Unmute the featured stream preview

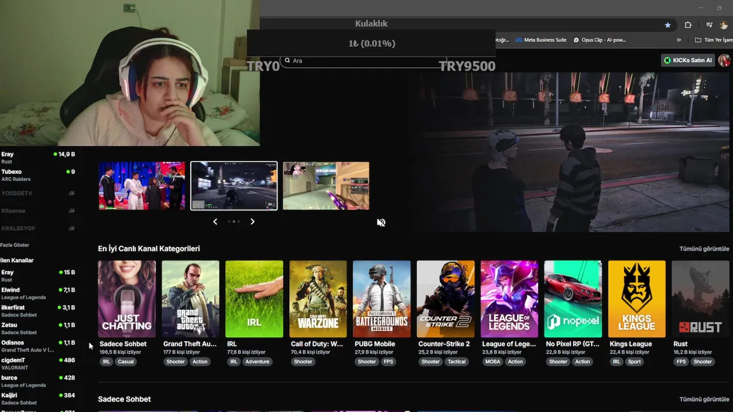381,223
